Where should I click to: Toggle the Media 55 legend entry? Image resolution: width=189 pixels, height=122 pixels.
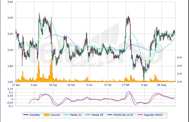pos(94,115)
